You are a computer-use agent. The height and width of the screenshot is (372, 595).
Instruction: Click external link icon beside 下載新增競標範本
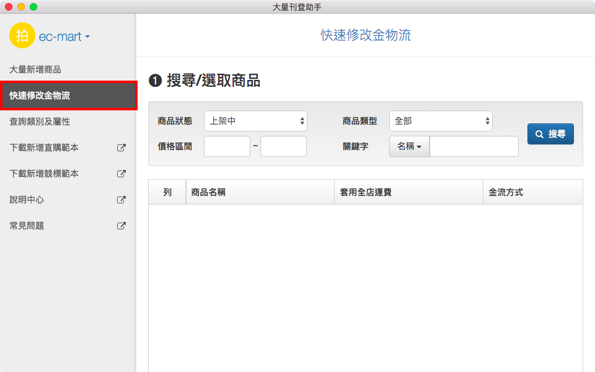point(121,174)
